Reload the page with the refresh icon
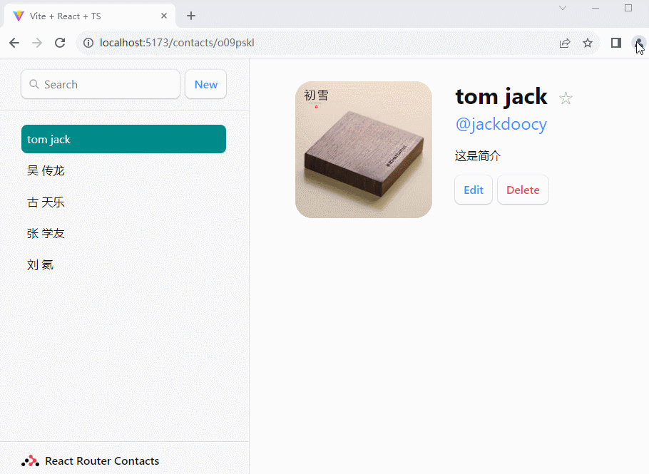Image resolution: width=649 pixels, height=474 pixels. pyautogui.click(x=61, y=43)
